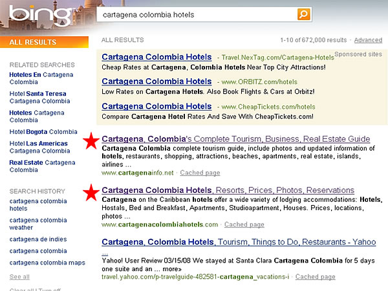Open the Travel.NexTag sponsored hotels link
The height and width of the screenshot is (291, 388).
click(156, 56)
